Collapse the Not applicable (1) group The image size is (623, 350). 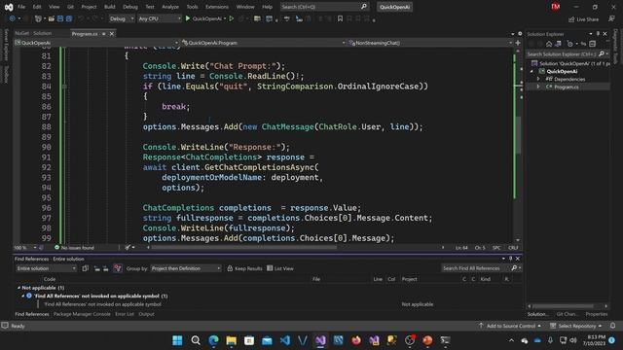click(x=18, y=288)
